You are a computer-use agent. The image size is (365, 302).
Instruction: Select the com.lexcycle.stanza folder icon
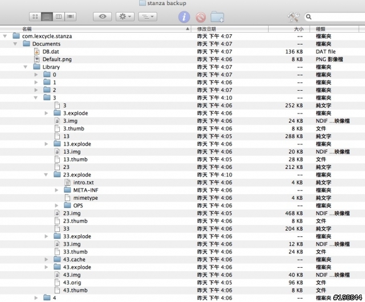(16, 36)
